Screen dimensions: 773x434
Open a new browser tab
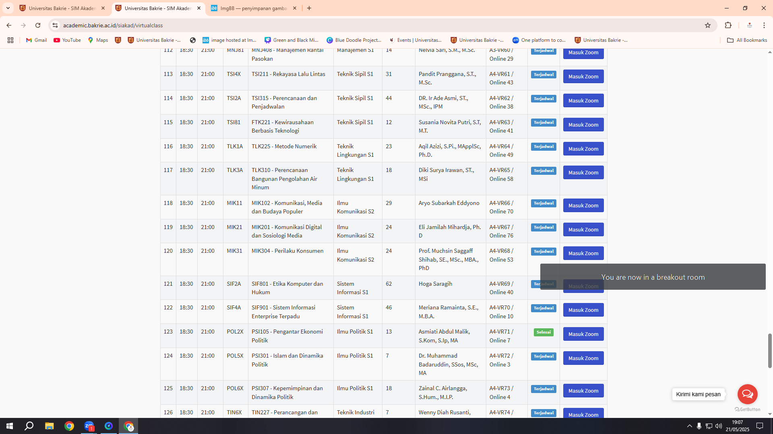click(x=309, y=8)
